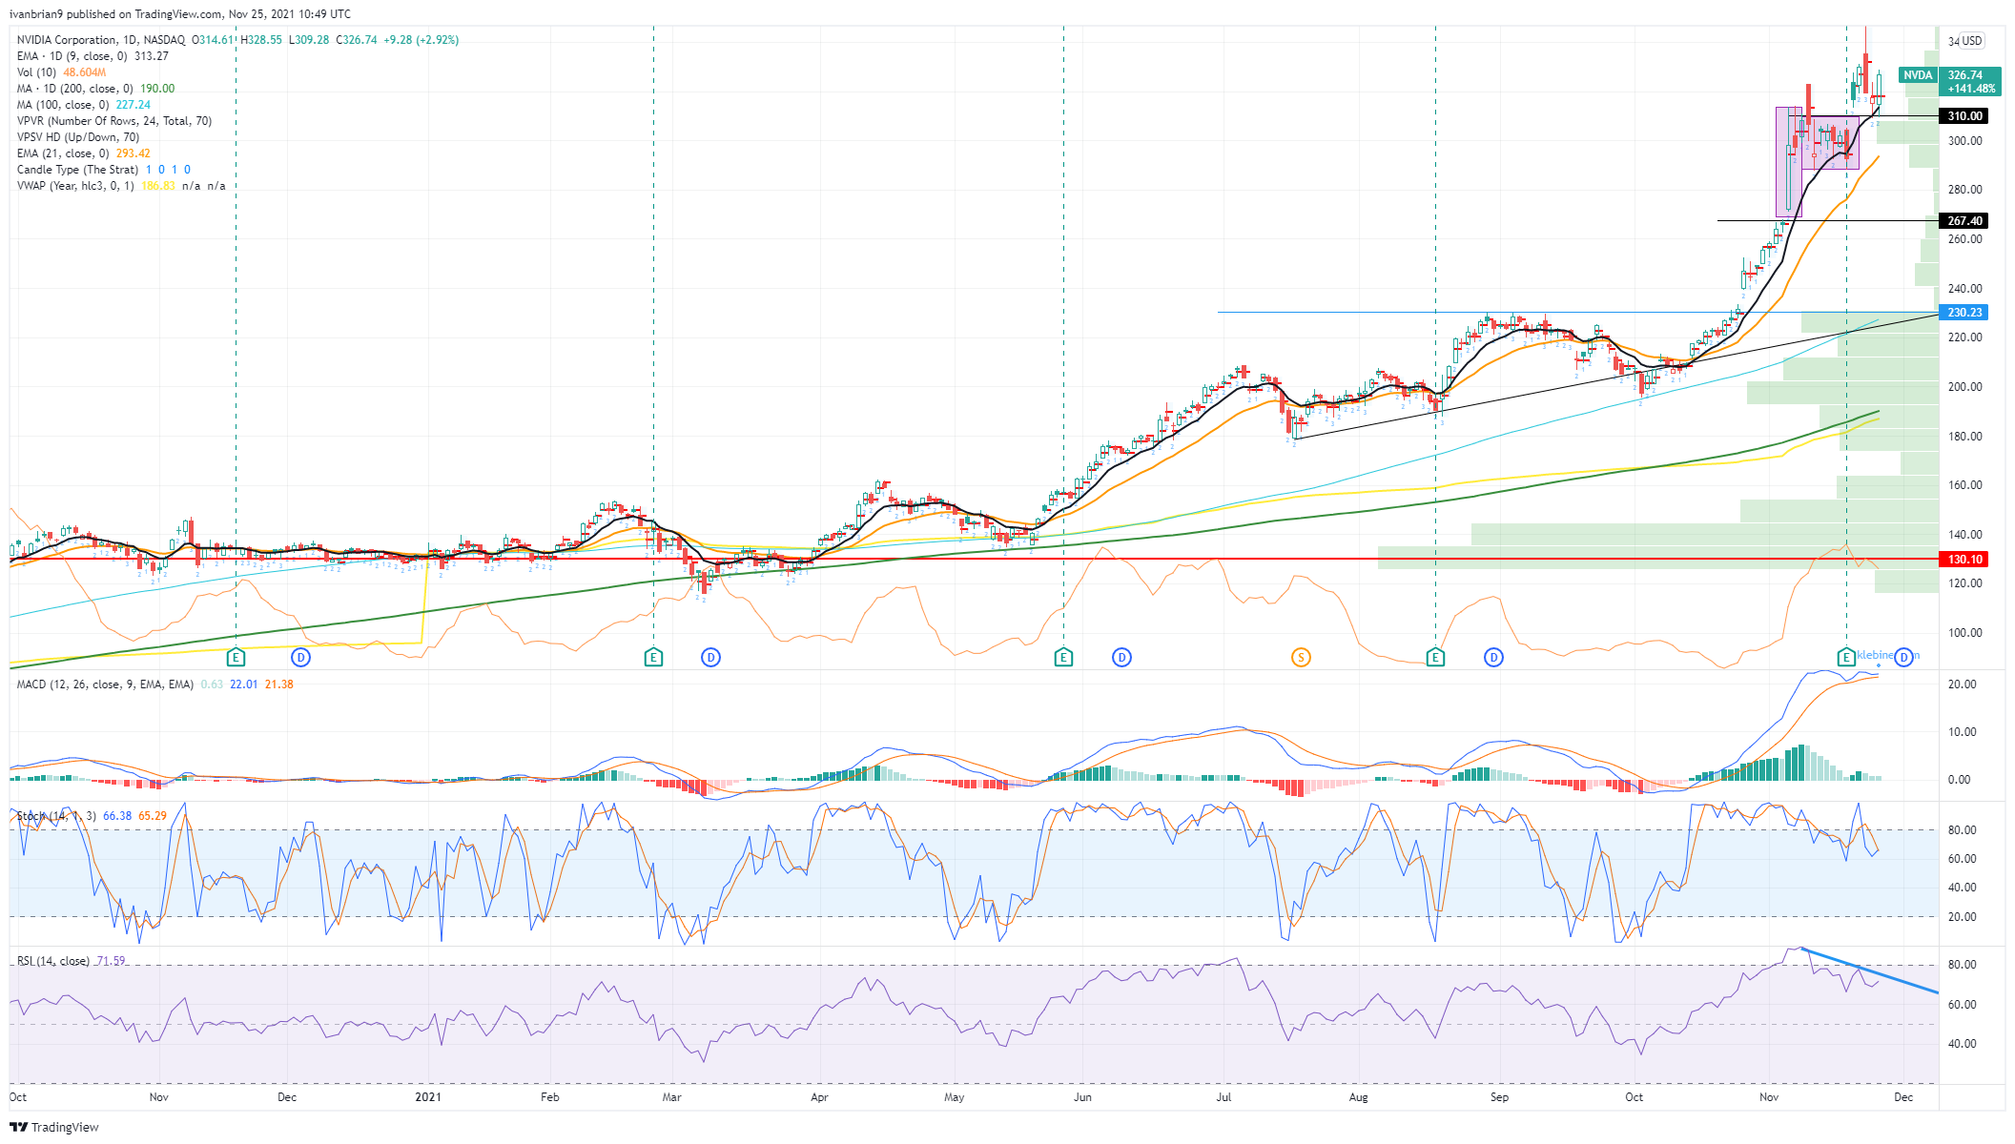Select the 310.00 horizontal line price label
This screenshot has width=2015, height=1144.
1964,116
